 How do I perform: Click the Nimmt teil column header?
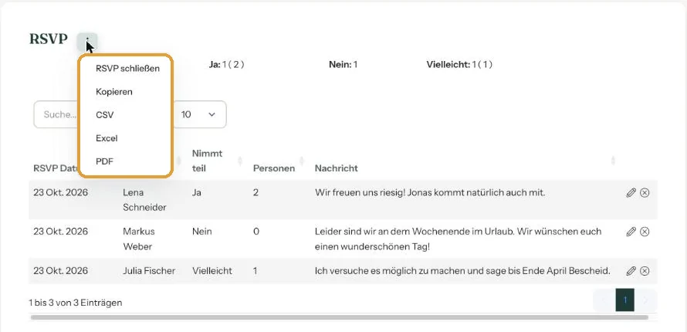pos(207,161)
